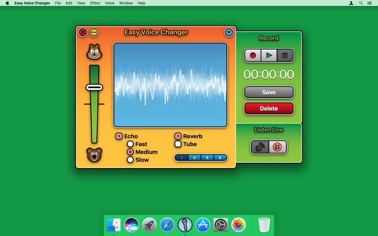Viewport: 378px width, 236px height.
Task: Click the Record panel heading
Action: (269, 38)
